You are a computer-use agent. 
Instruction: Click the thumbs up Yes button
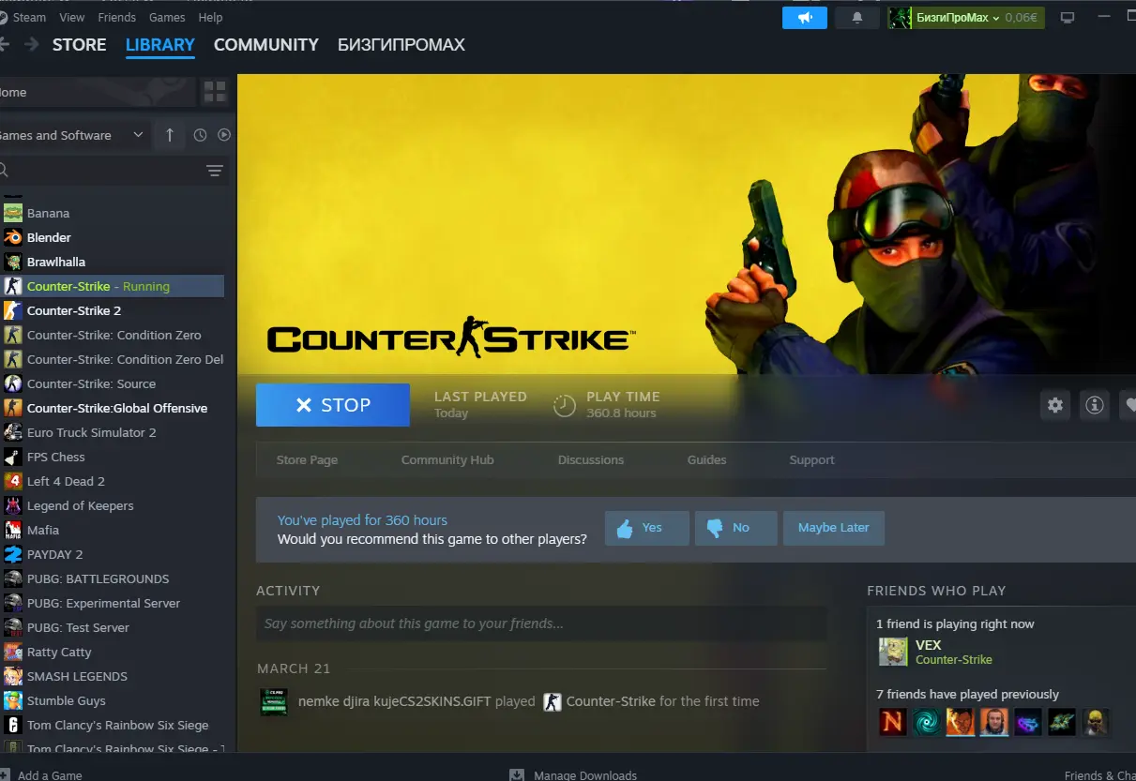tap(647, 528)
